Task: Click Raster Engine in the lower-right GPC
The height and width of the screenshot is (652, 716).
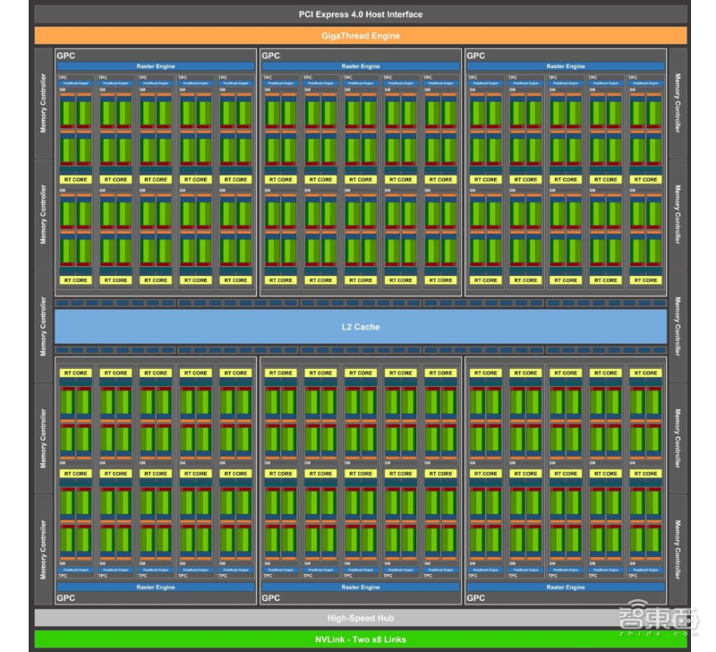Action: pos(566,588)
